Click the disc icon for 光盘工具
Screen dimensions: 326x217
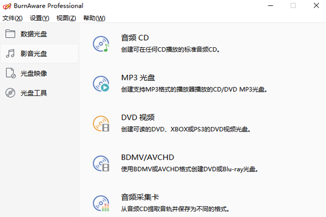tap(10, 93)
